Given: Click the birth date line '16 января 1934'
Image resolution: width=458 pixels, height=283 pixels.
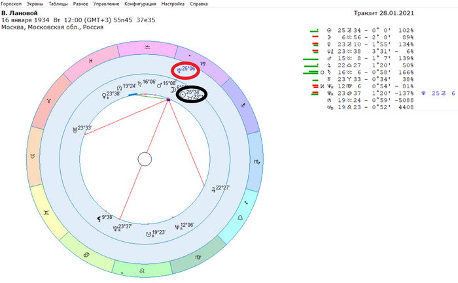Looking at the screenshot, I should [x=25, y=20].
